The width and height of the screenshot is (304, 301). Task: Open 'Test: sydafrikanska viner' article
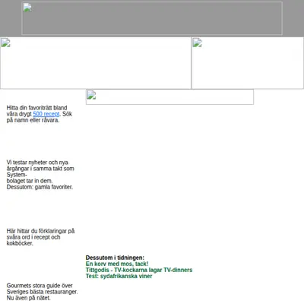pyautogui.click(x=119, y=276)
